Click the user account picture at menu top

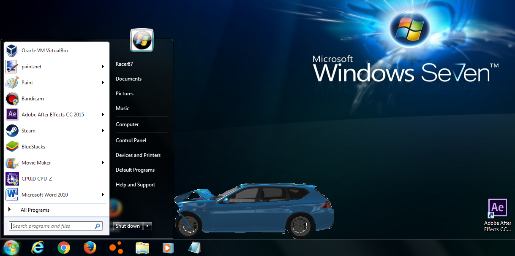tap(142, 40)
